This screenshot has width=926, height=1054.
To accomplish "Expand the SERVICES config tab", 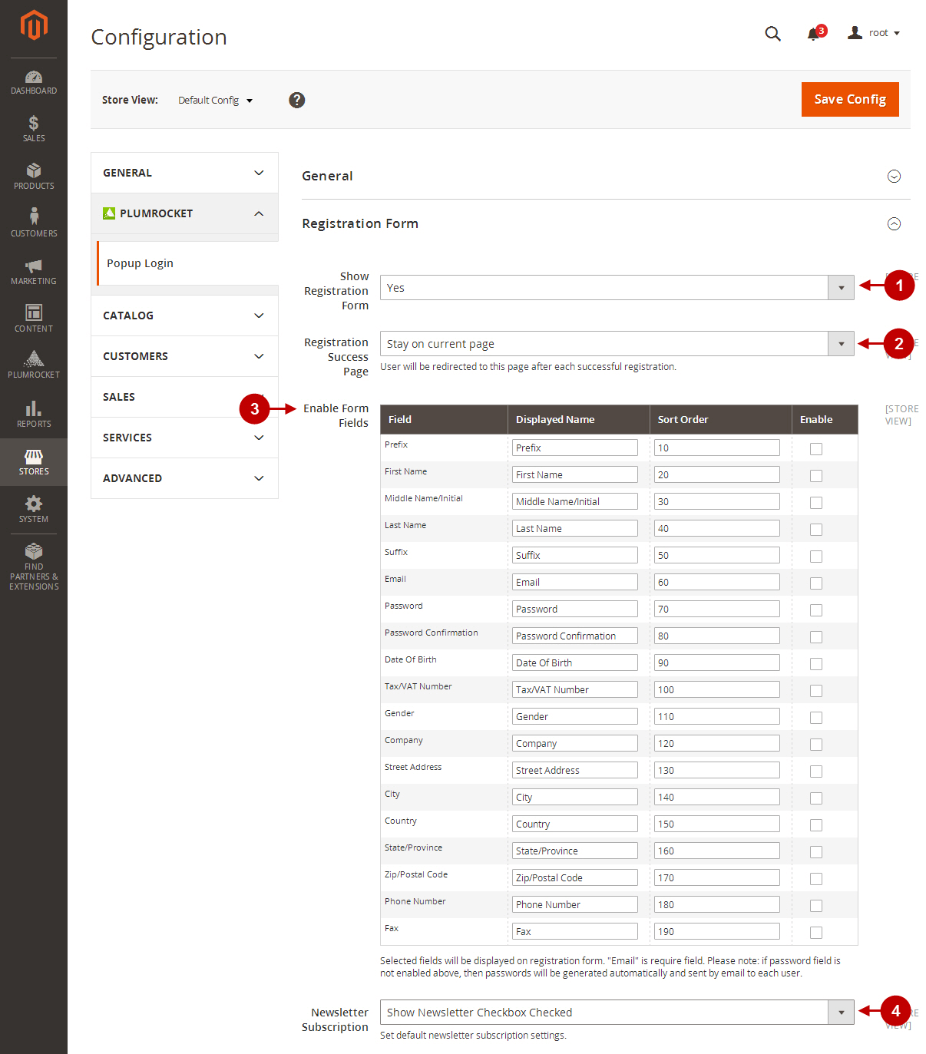I will pos(184,438).
